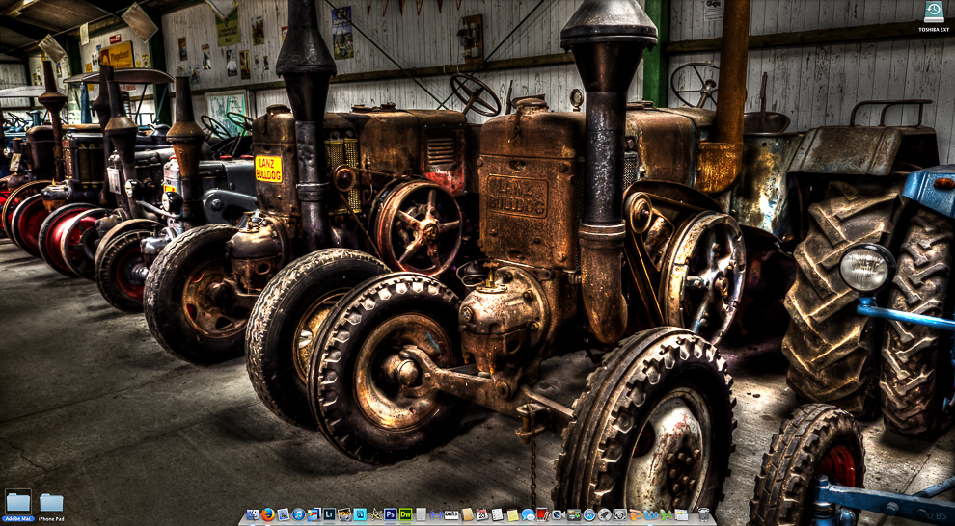Open the cyan square Dock icon
Viewport: 955px width, 526px height.
pos(360,514)
